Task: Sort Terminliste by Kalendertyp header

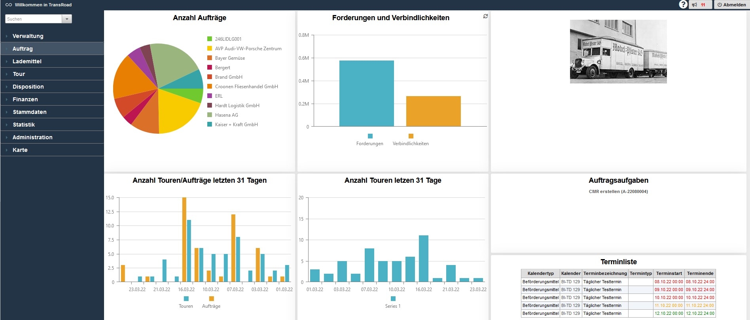Action: click(540, 273)
